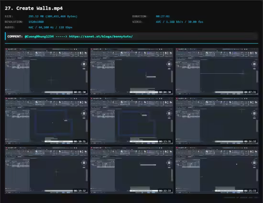Click the SIZE: label
This screenshot has width=263, height=203.
[9, 16]
